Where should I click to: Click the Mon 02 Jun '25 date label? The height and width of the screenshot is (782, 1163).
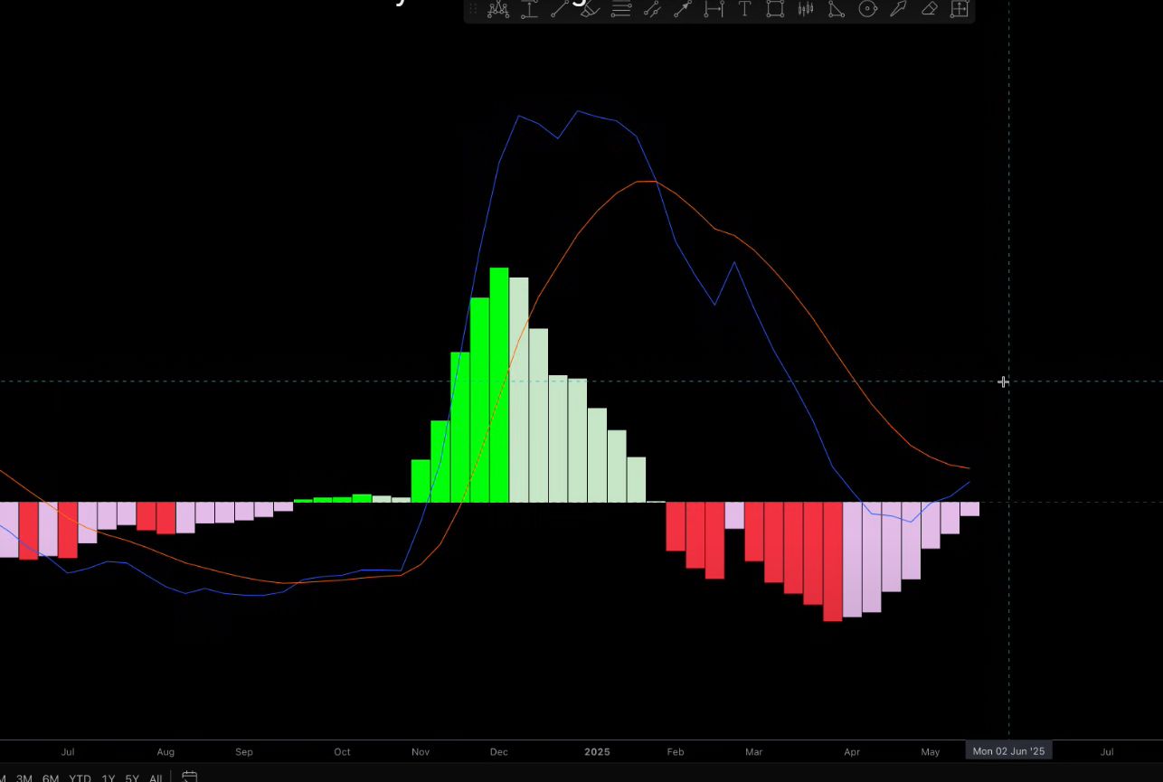[x=1008, y=751]
